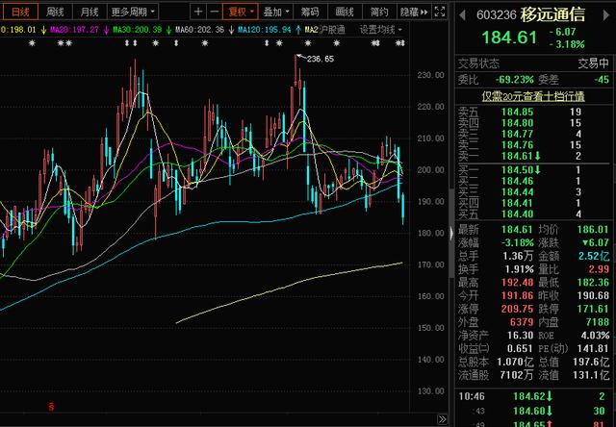Click the MA60:202.36 indicator label
The height and width of the screenshot is (427, 616).
pos(199,30)
